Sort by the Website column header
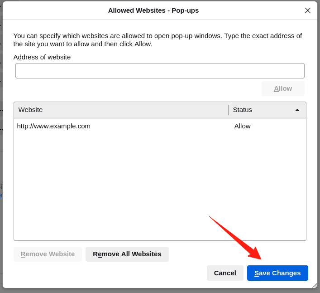This screenshot has height=293, width=320. click(x=121, y=110)
